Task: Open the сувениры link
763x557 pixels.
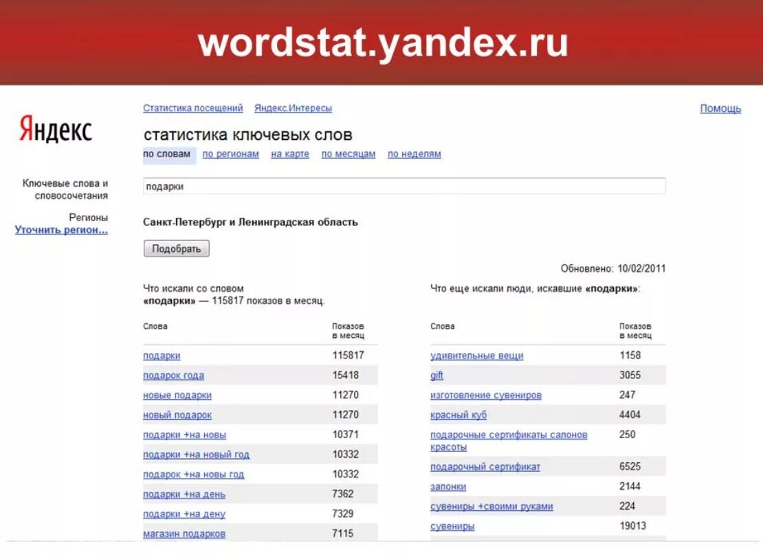Action: pyautogui.click(x=452, y=526)
